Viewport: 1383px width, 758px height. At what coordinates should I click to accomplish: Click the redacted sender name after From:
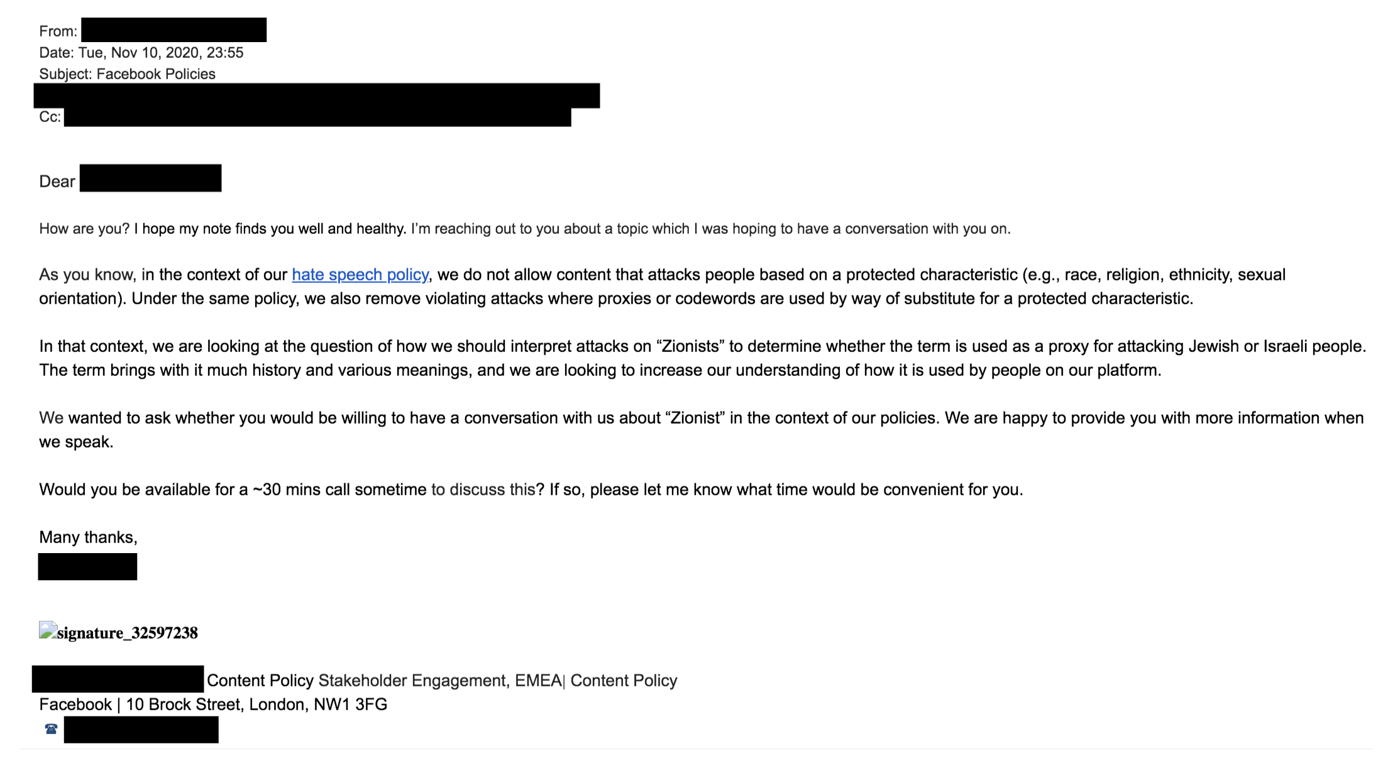pyautogui.click(x=174, y=30)
